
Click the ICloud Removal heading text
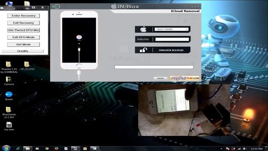[x=185, y=11]
